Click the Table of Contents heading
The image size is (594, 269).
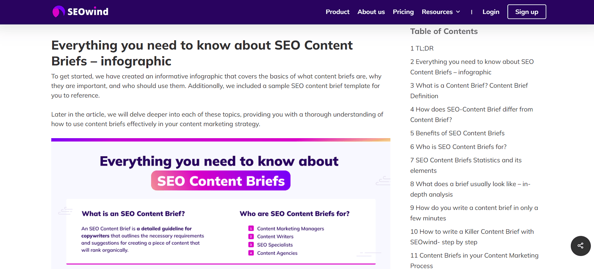444,31
